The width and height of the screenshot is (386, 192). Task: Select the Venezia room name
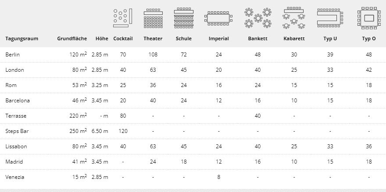[x=15, y=177]
